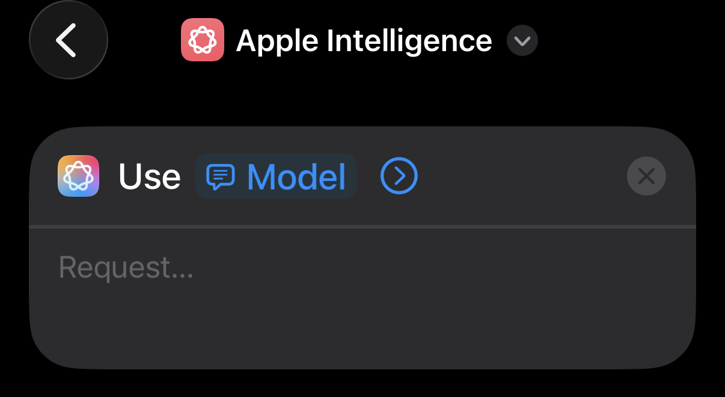Select the Apple Intelligence shortcut title text

364,41
